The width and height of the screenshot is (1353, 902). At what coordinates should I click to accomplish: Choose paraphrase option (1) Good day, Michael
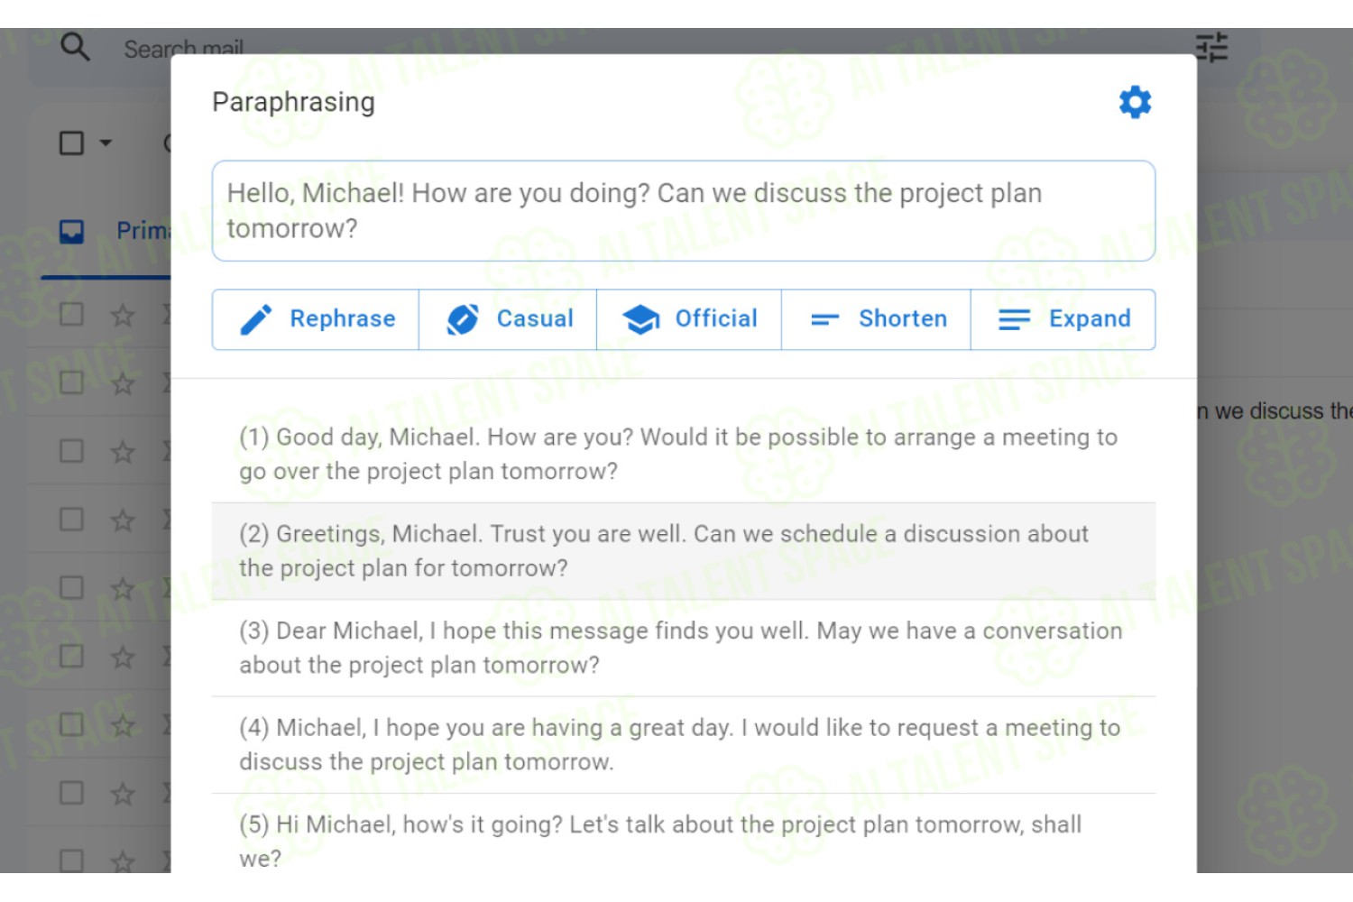[684, 455]
